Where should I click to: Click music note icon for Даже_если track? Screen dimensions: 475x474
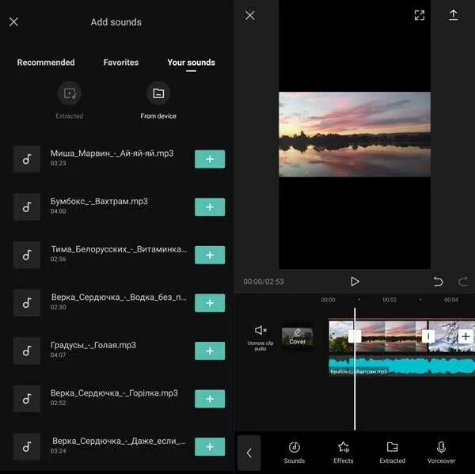tap(27, 447)
